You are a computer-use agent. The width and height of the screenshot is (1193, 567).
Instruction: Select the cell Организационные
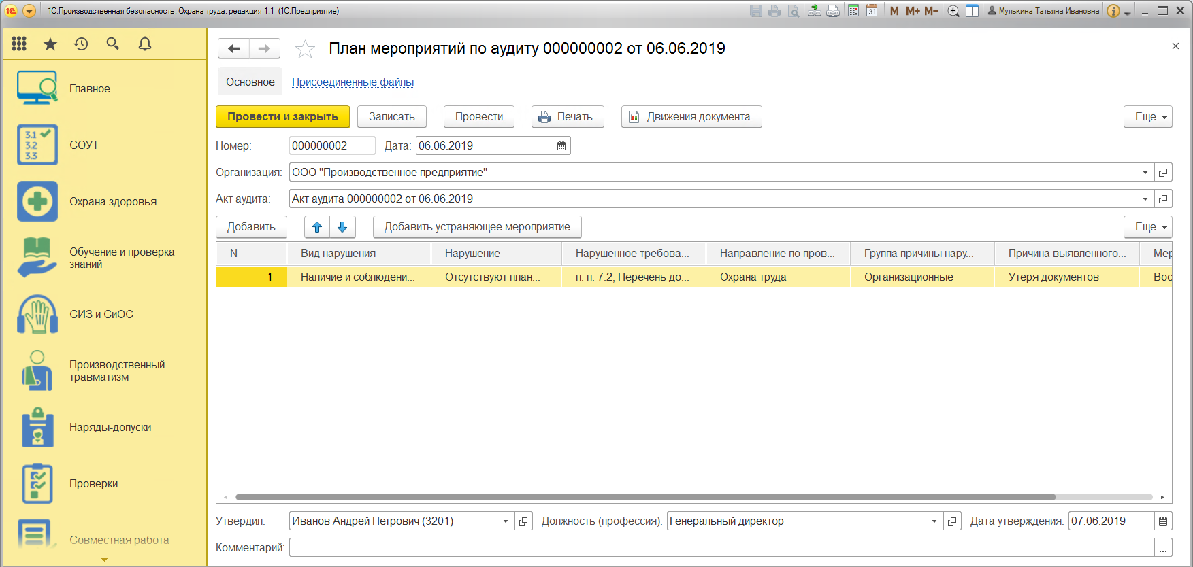[x=922, y=277]
